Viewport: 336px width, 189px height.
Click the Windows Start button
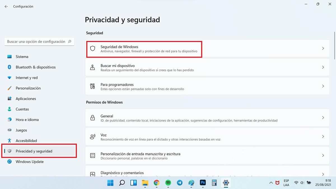(110, 183)
